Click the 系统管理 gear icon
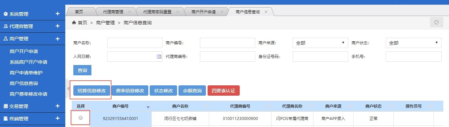This screenshot has height=127, width=449. (x=5, y=14)
